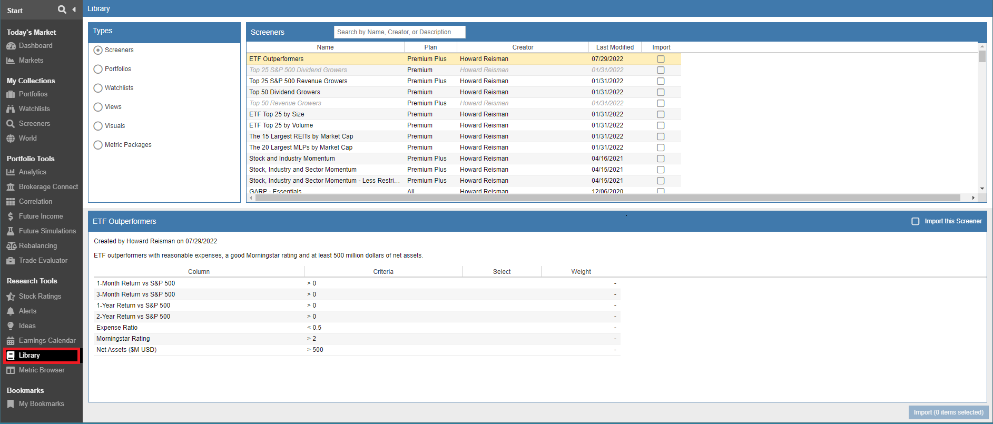This screenshot has width=993, height=424.
Task: Open My Bookmarks in sidebar
Action: 42,404
